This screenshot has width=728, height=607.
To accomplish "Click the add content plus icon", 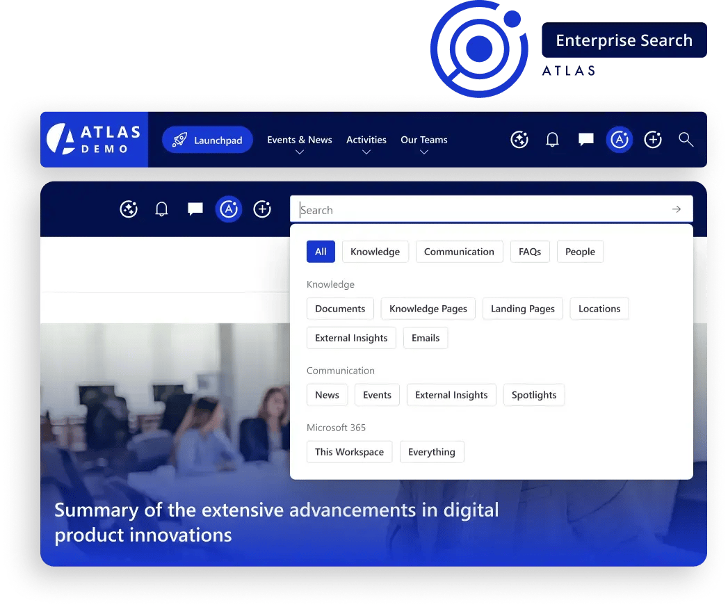I will [653, 140].
